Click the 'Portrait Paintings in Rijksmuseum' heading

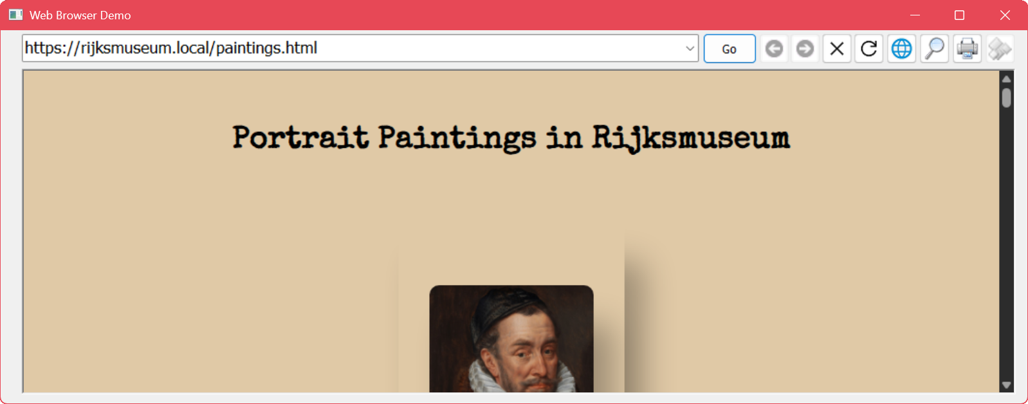pyautogui.click(x=511, y=138)
